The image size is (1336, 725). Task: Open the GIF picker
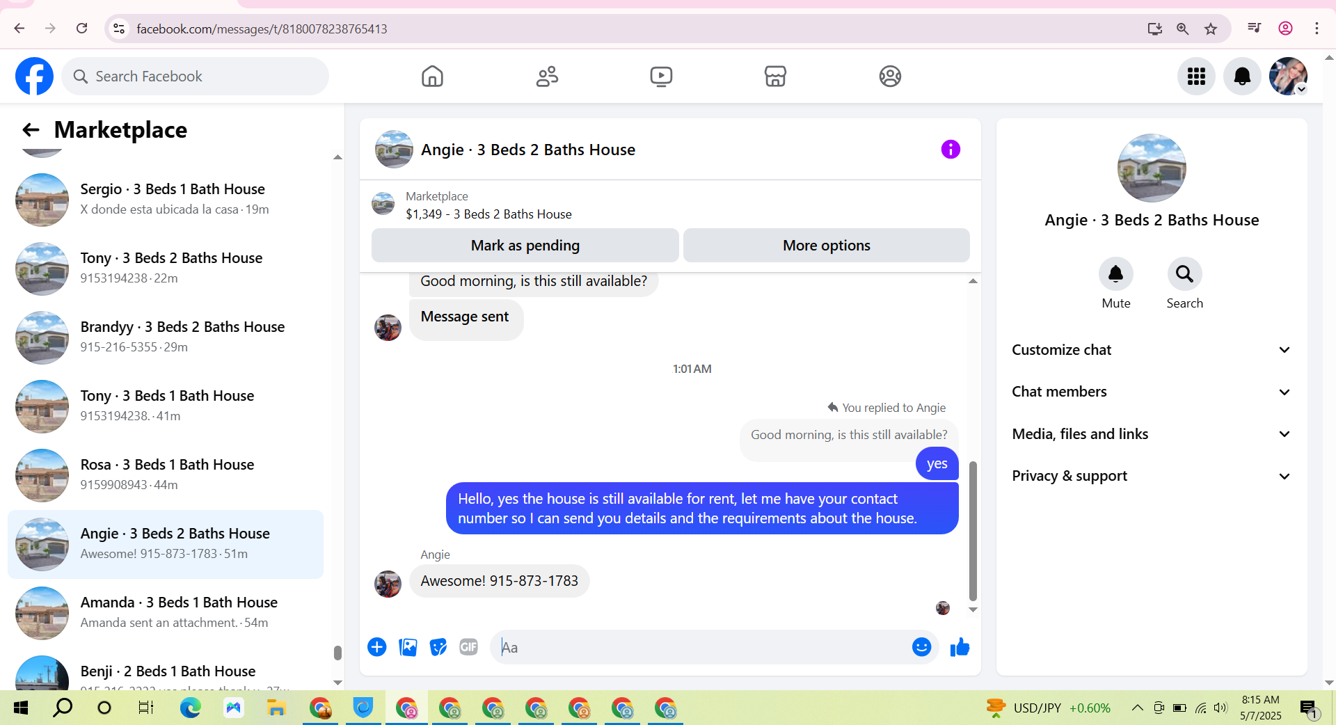pos(469,647)
